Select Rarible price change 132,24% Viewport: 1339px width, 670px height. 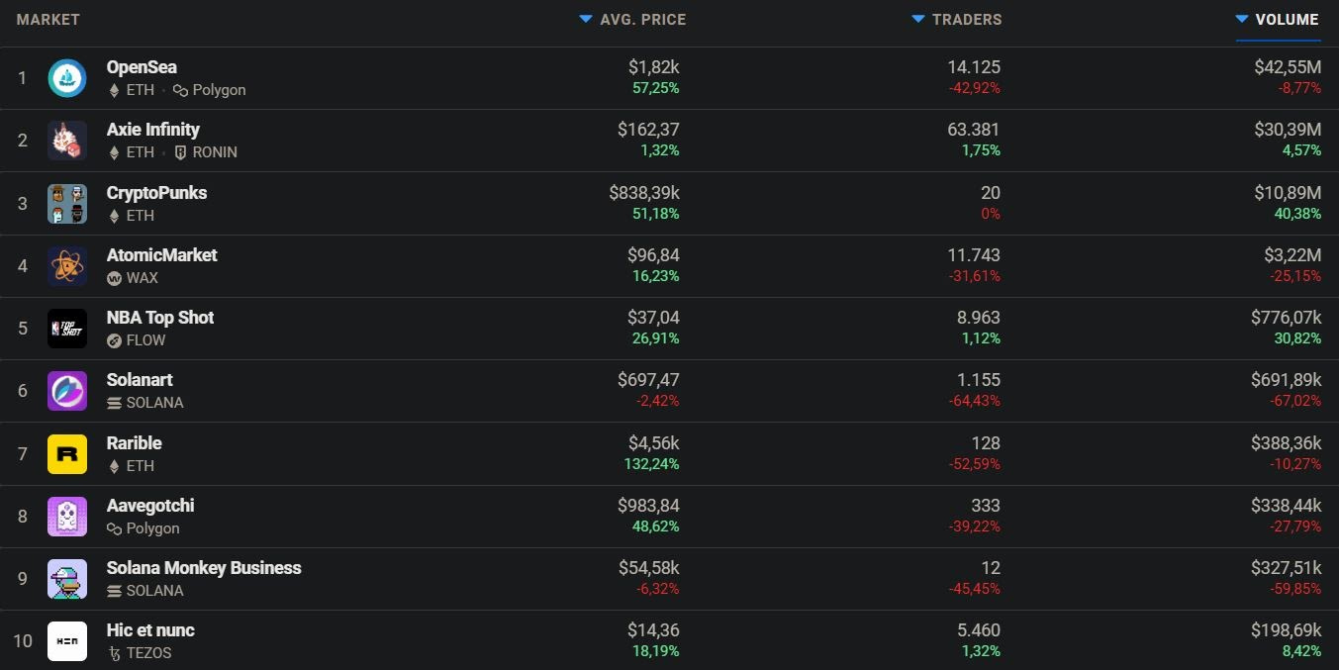point(651,464)
